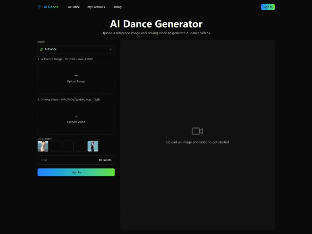312x234 pixels.
Task: Open the AI Dance navigation menu item
Action: 74,7
